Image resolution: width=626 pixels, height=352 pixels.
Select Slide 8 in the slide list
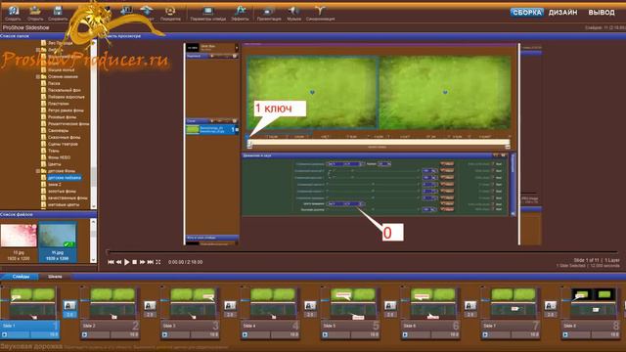tap(591, 313)
